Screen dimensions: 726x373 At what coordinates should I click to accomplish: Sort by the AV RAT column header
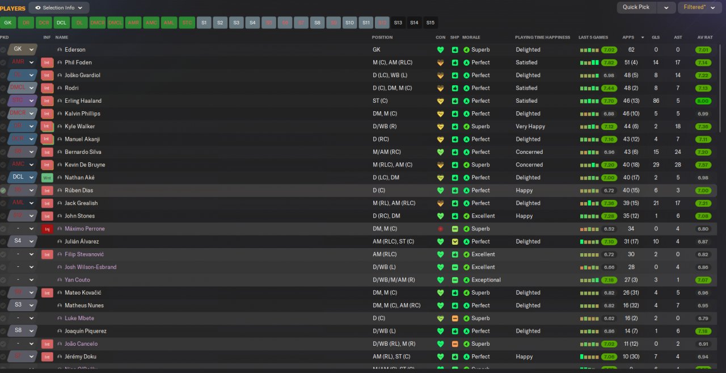704,37
